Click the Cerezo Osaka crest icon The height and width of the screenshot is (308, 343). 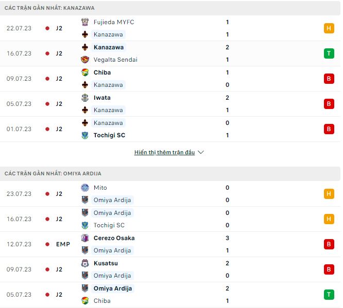tap(85, 238)
